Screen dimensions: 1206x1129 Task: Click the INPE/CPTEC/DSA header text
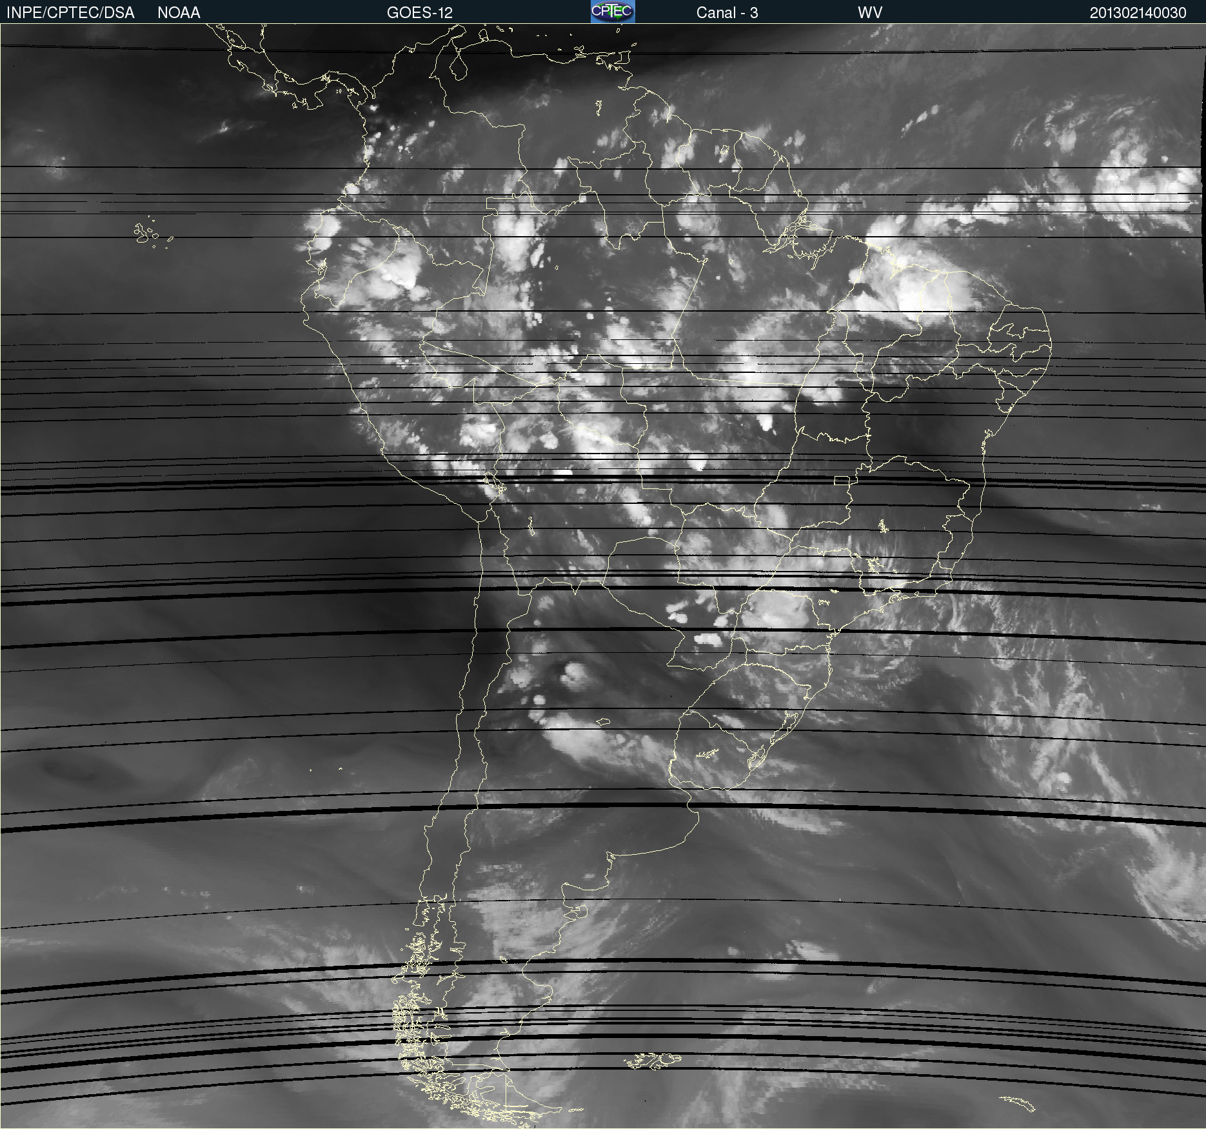click(x=70, y=12)
